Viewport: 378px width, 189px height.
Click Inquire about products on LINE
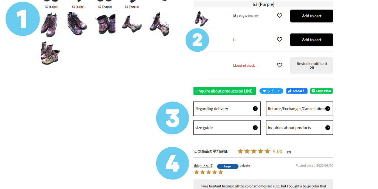tap(224, 91)
